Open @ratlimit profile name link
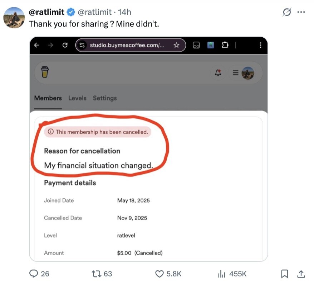 (46, 12)
